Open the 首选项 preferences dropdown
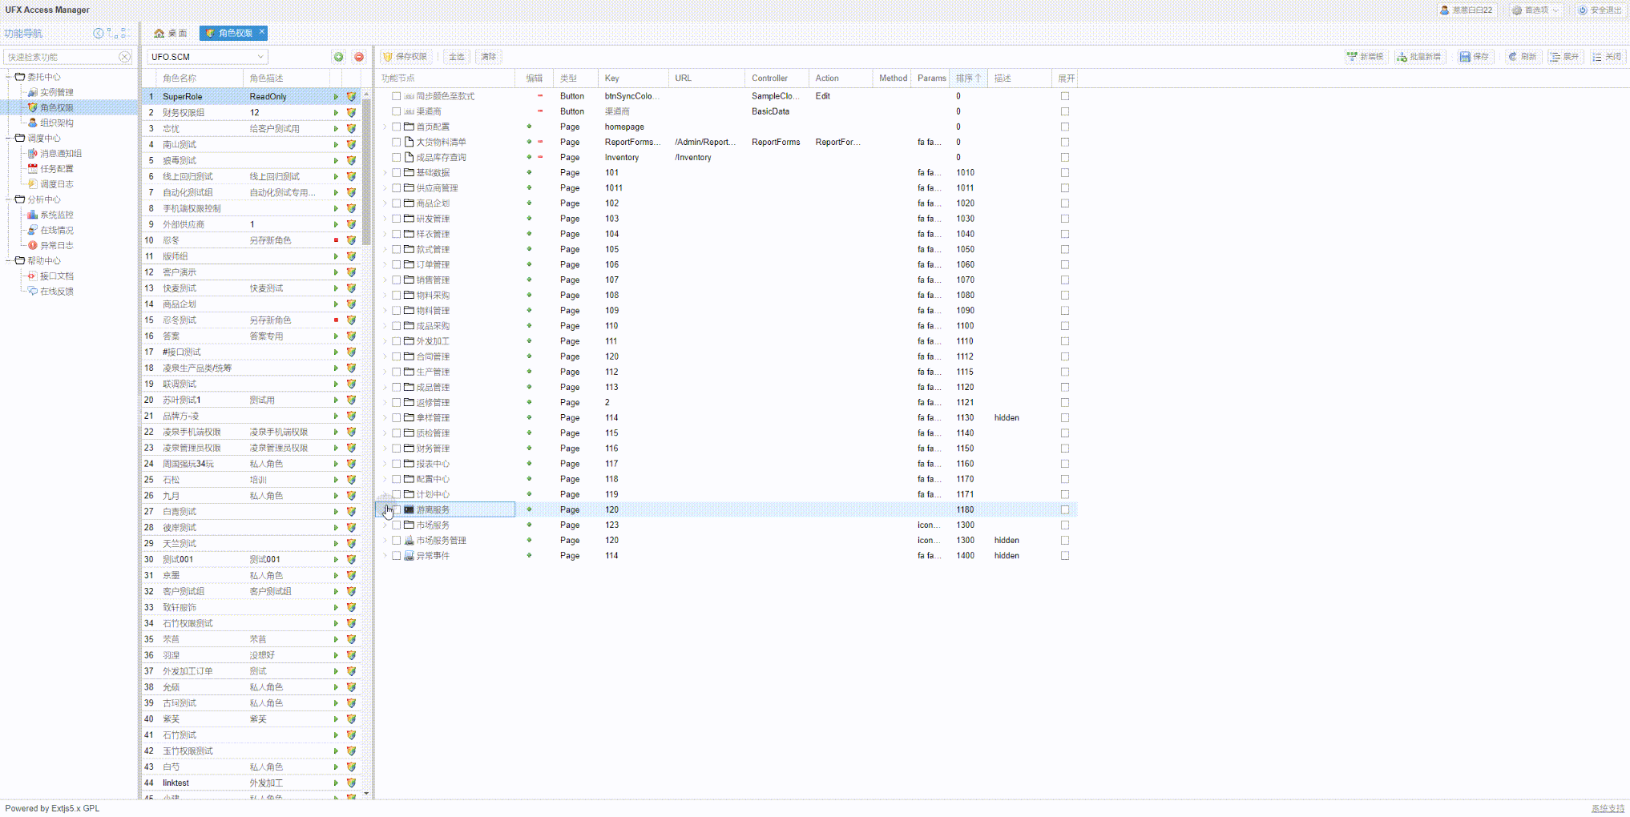 tap(1535, 10)
